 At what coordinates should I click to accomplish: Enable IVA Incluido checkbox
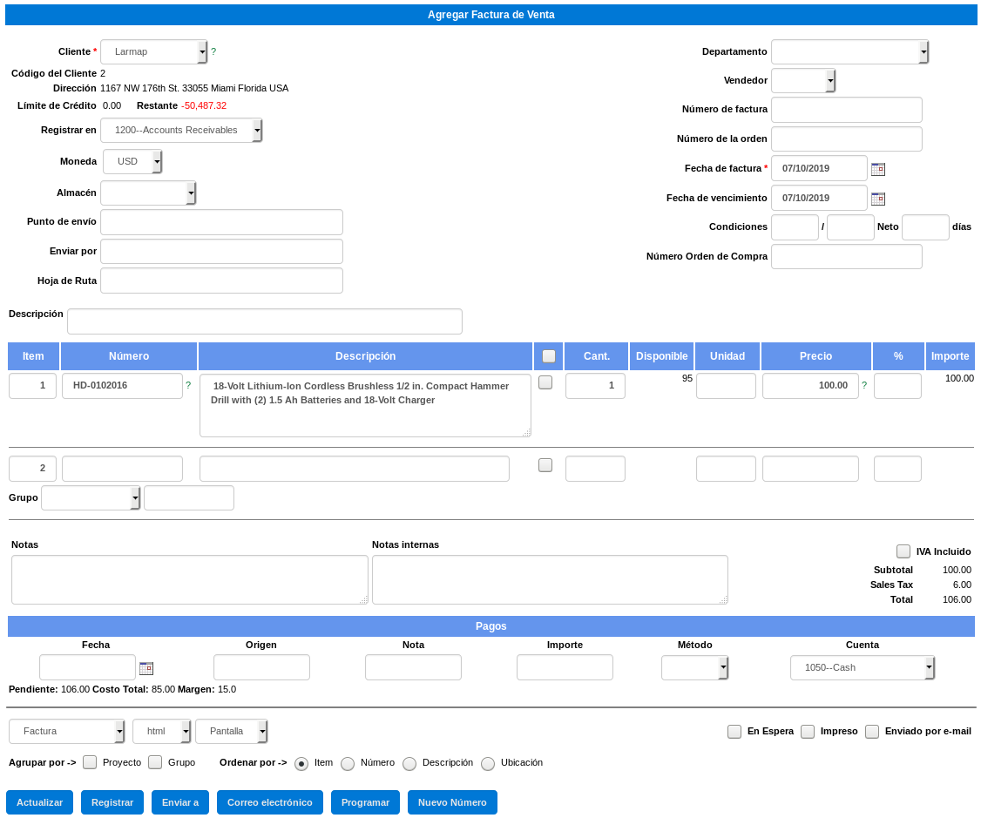point(903,551)
